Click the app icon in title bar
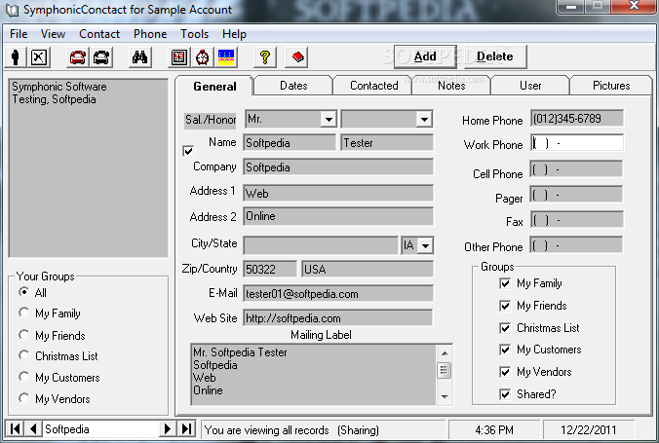Image resolution: width=659 pixels, height=443 pixels. pos(12,10)
